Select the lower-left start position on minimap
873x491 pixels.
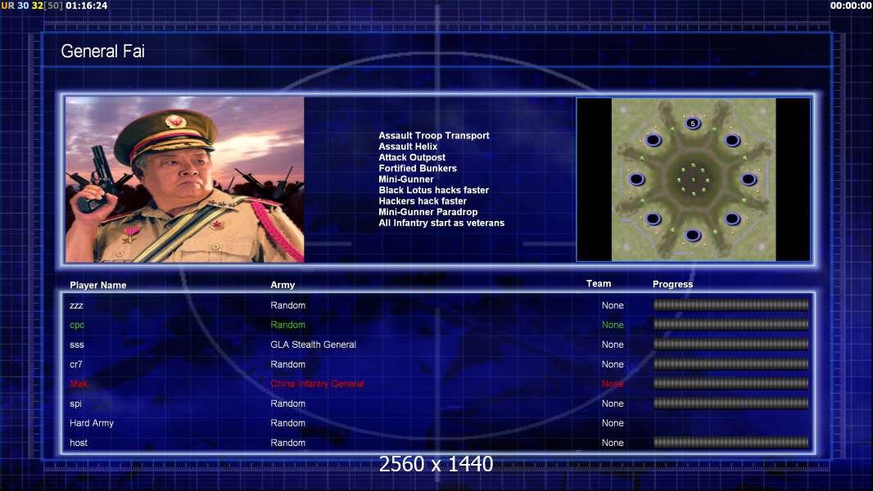(653, 218)
